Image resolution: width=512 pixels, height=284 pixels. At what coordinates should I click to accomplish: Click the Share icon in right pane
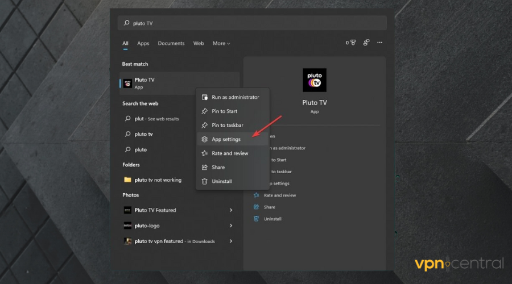pos(257,207)
